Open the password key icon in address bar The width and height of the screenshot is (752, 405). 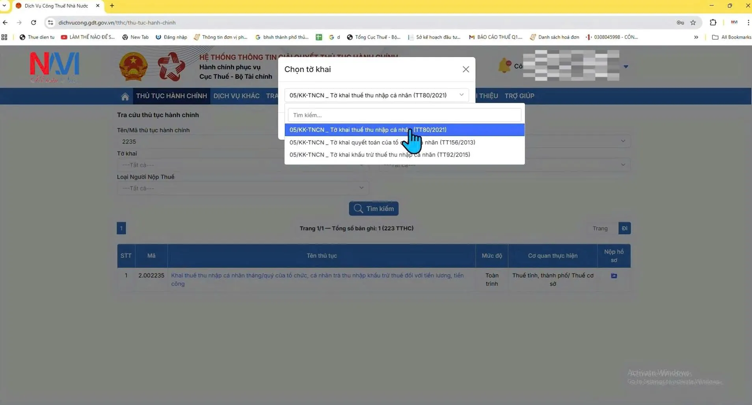(680, 23)
